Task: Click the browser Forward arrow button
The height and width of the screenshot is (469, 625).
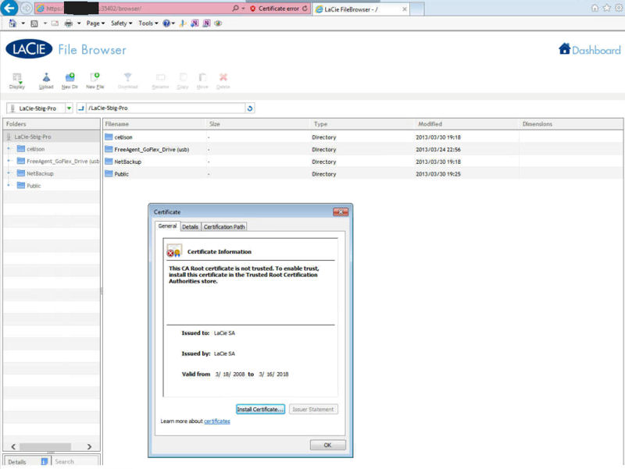Action: click(x=27, y=8)
